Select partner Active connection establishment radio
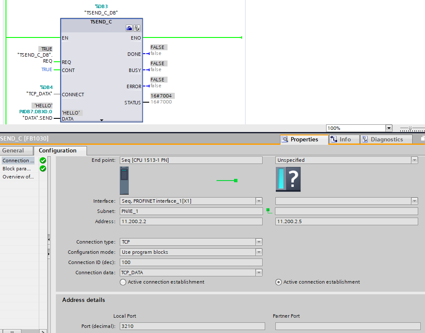 pyautogui.click(x=279, y=282)
